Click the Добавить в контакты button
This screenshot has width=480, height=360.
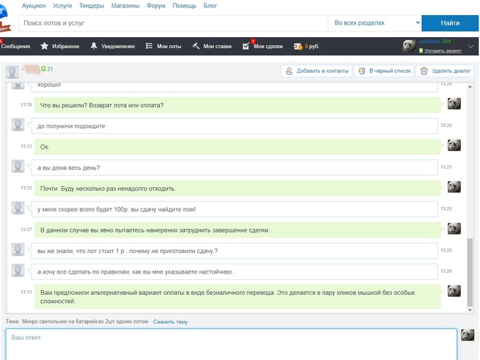click(317, 71)
